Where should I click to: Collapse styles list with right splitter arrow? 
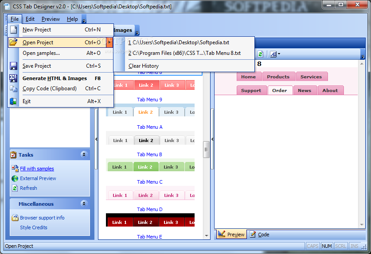coord(212,139)
